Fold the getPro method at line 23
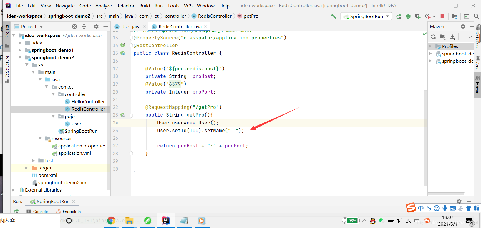The width and height of the screenshot is (481, 228). click(x=131, y=115)
